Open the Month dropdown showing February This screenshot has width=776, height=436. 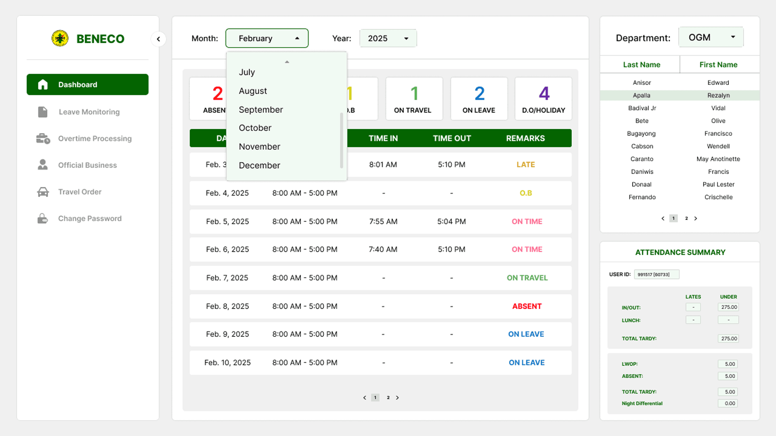(267, 38)
